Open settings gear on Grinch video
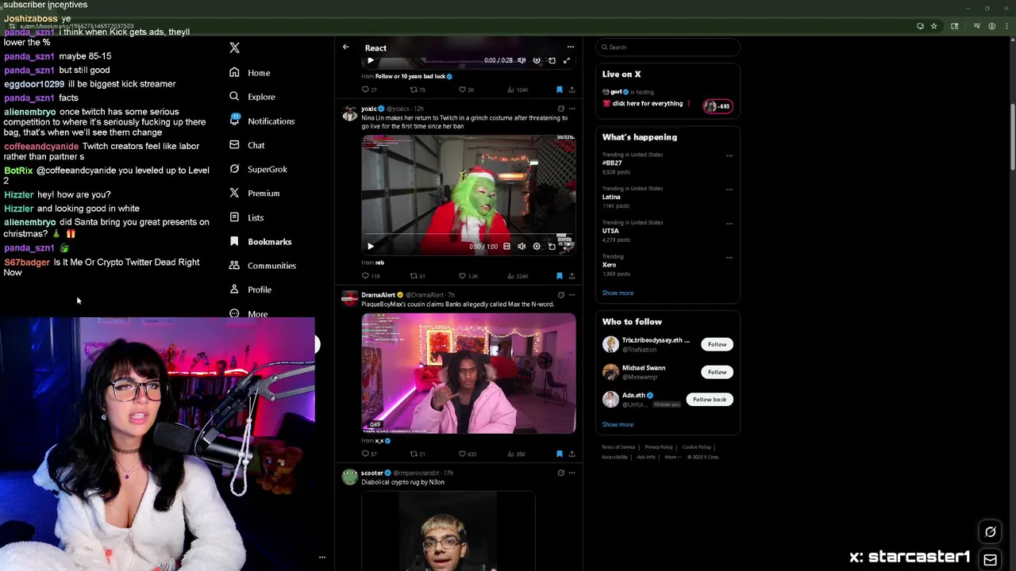Viewport: 1016px width, 571px height. pos(537,247)
